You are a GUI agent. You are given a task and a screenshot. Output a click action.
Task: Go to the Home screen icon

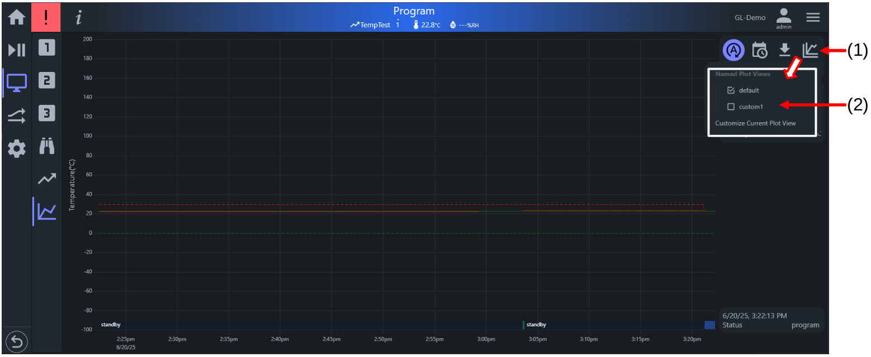pyautogui.click(x=16, y=17)
